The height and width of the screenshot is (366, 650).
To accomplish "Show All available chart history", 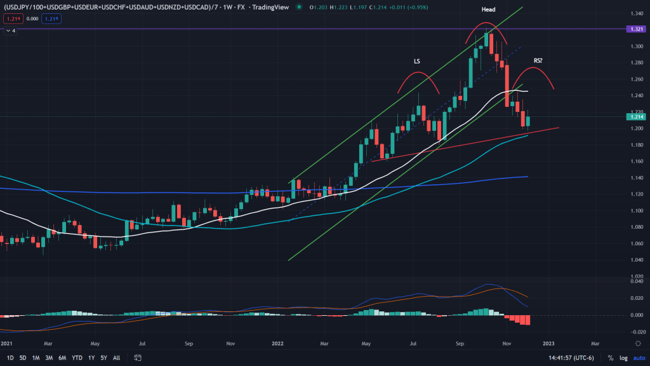I will pyautogui.click(x=117, y=358).
